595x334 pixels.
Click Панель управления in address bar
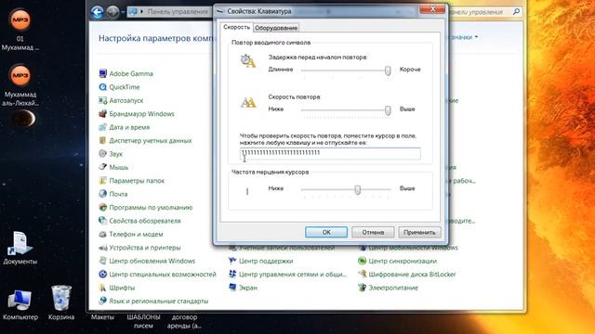tap(178, 12)
